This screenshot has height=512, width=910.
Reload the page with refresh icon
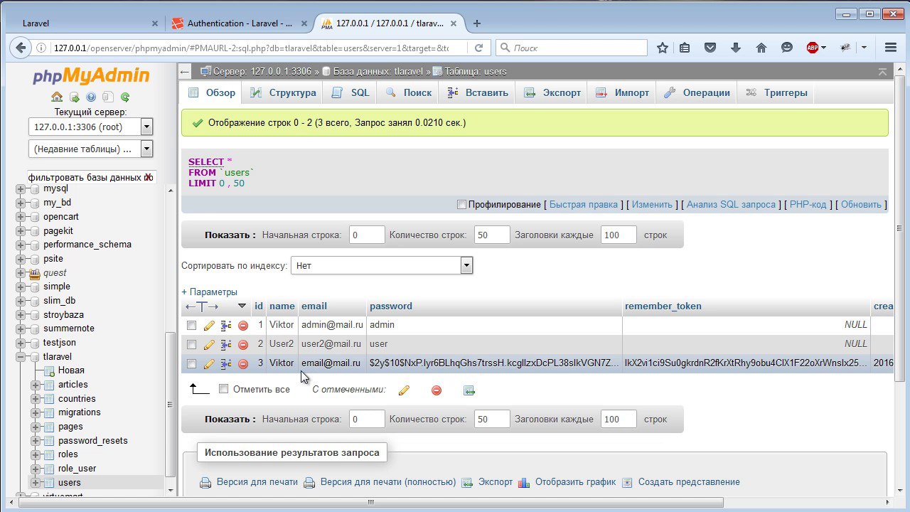click(478, 48)
